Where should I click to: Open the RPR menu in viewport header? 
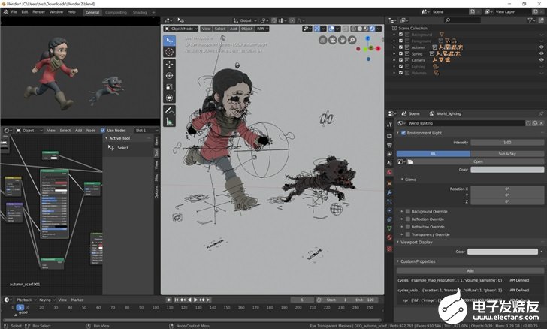pos(262,29)
